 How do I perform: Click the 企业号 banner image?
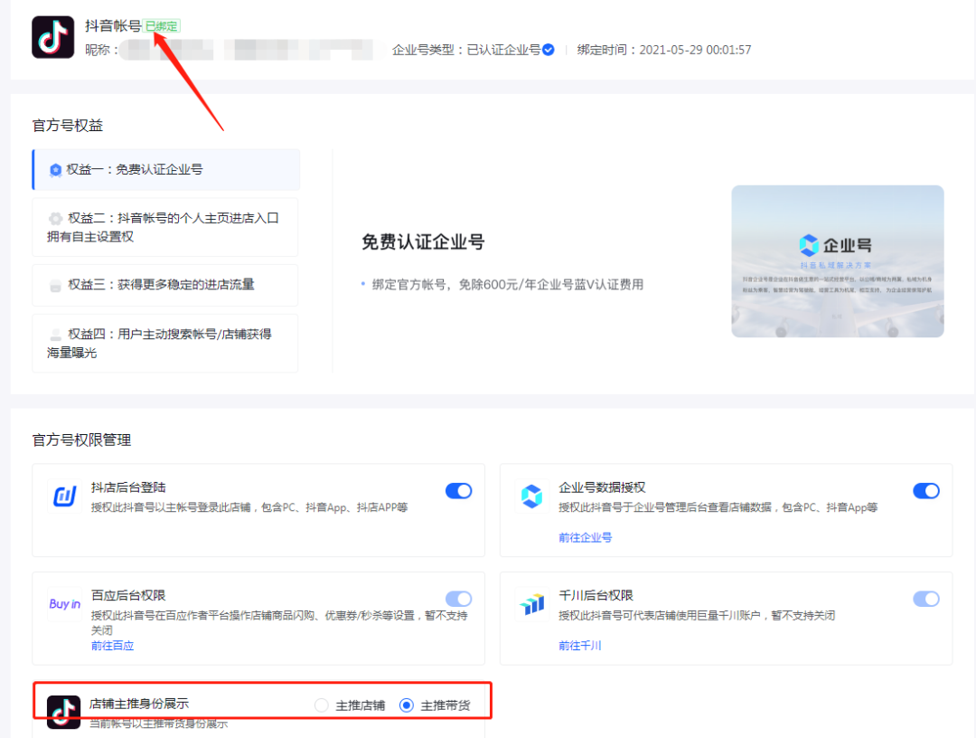tap(837, 261)
